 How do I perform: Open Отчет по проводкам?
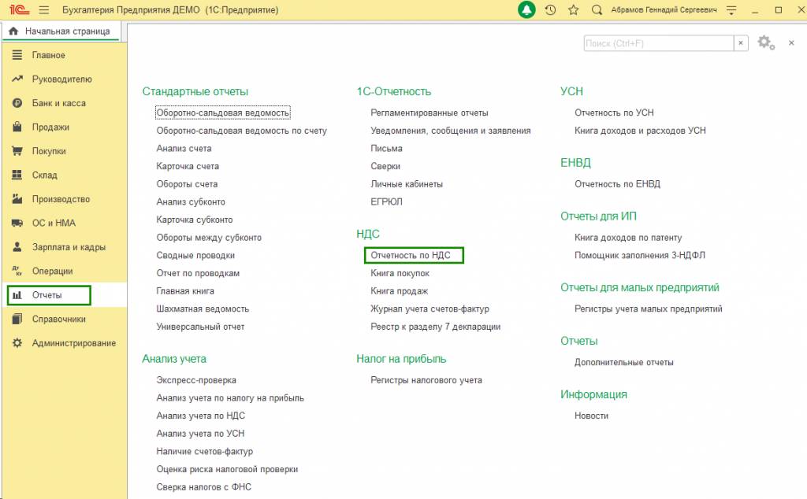tap(198, 273)
